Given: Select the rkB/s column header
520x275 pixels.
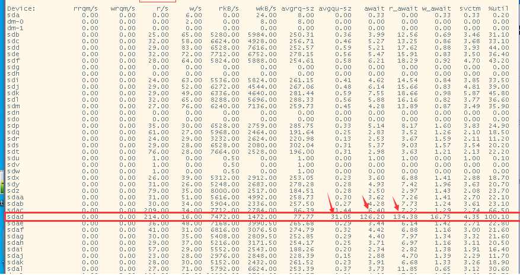Looking at the screenshot, I should (228, 9).
